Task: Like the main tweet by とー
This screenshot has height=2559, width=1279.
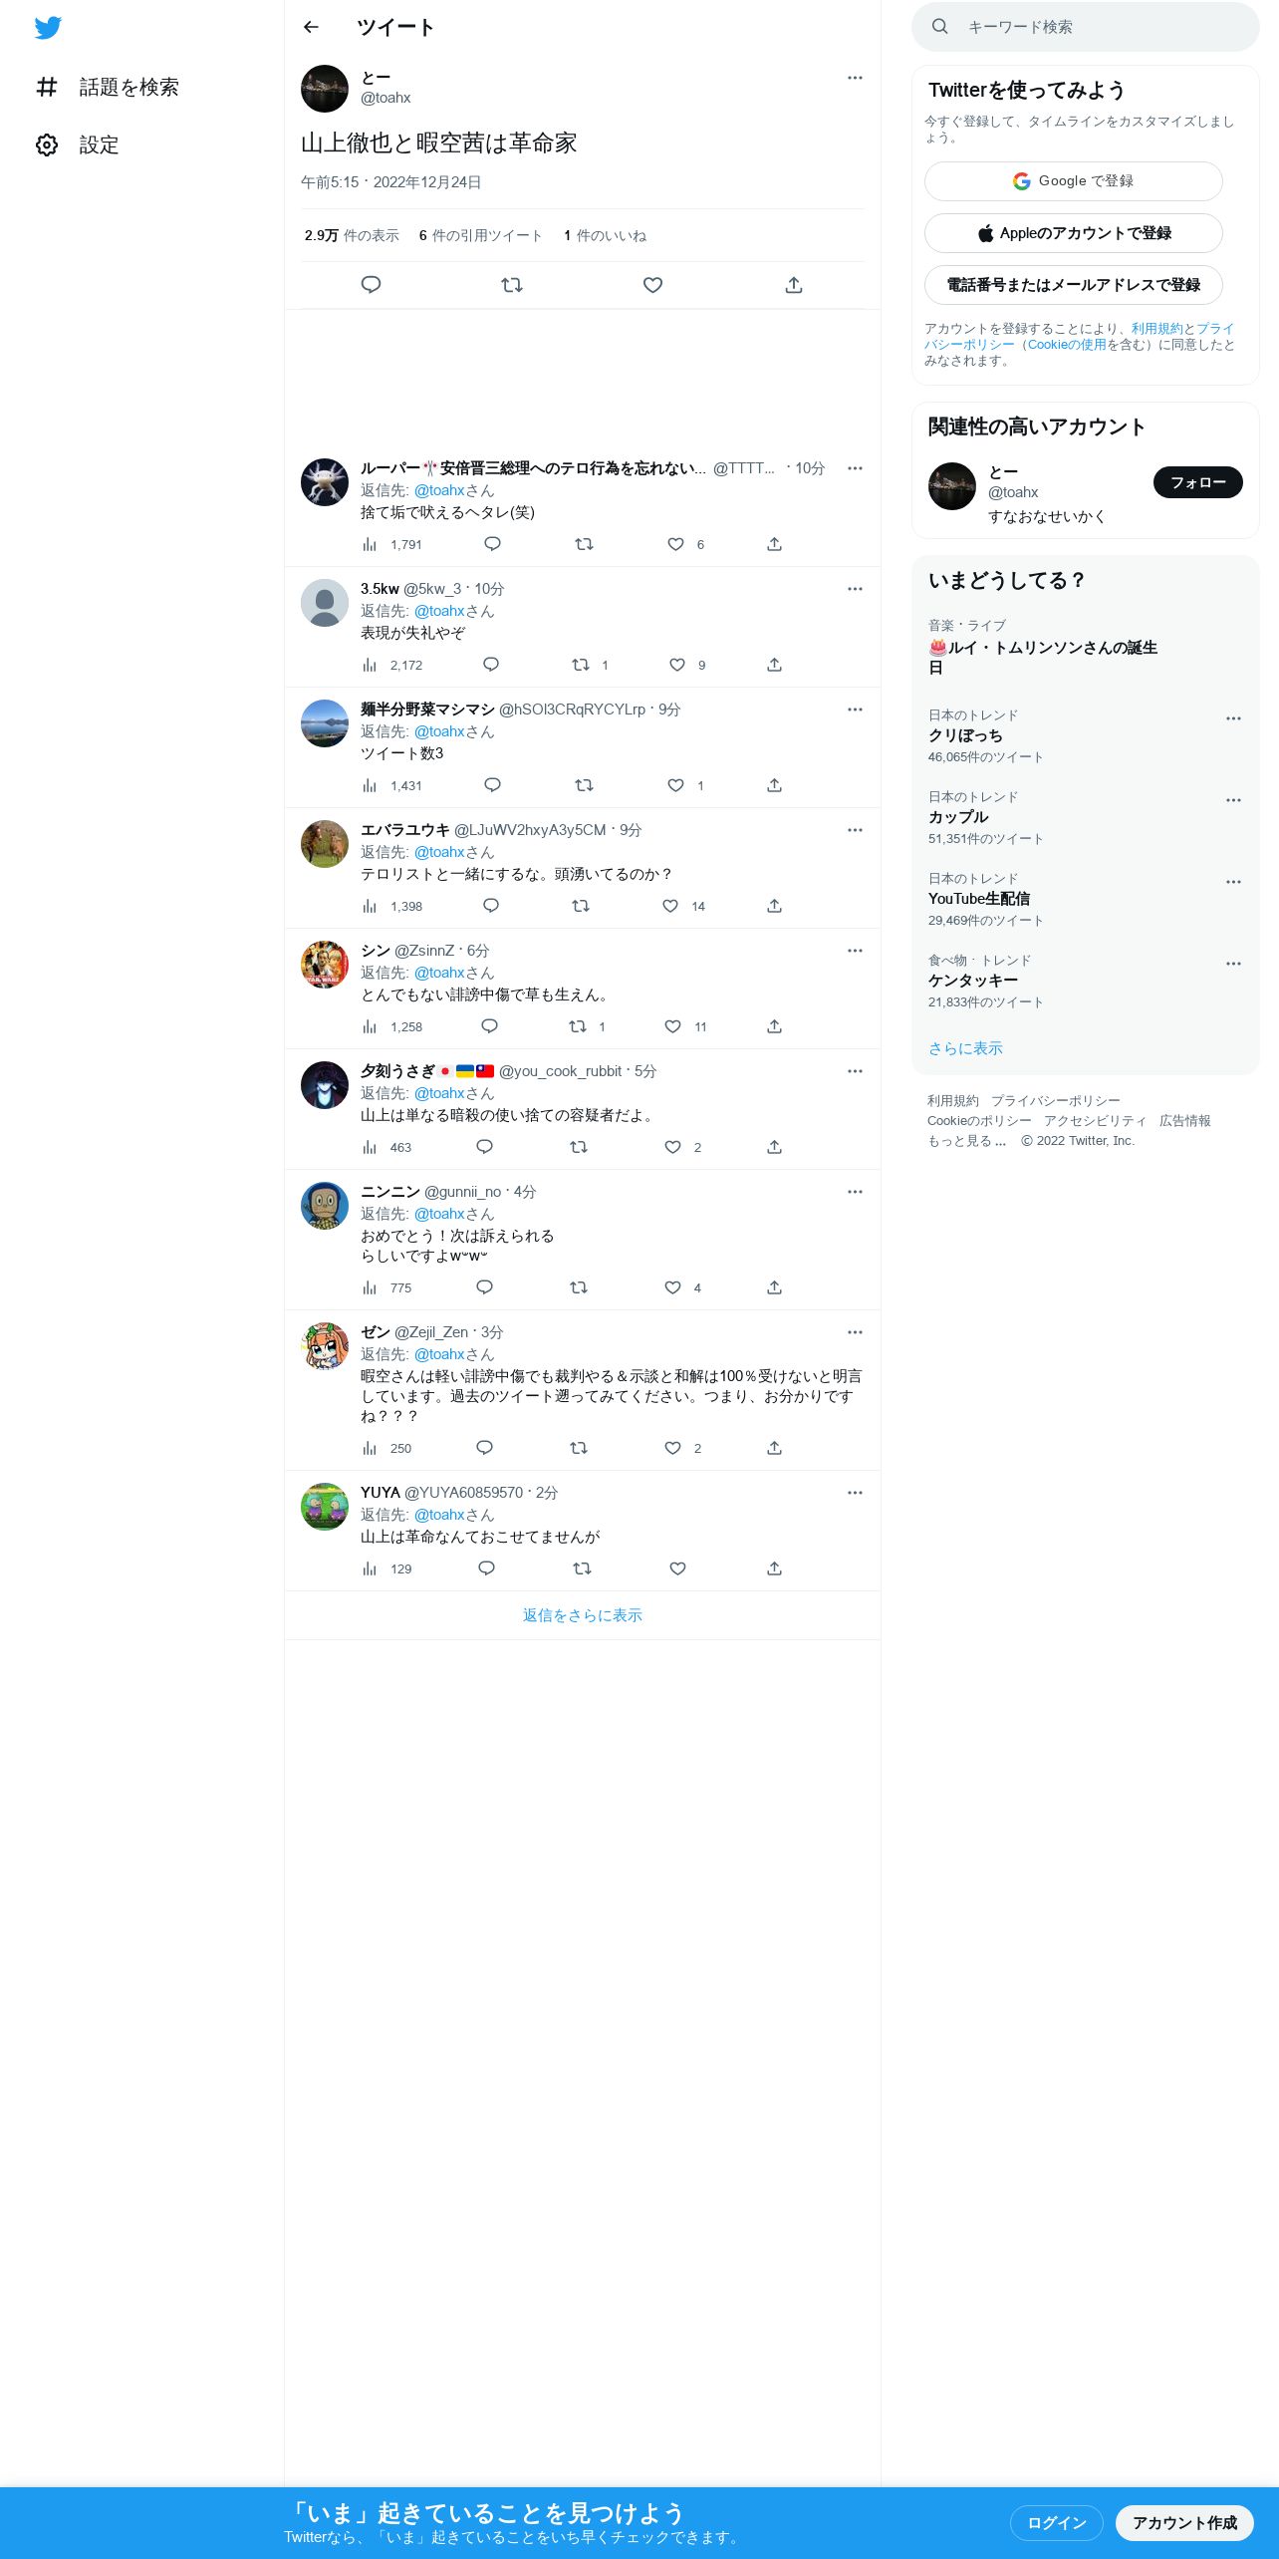Action: [x=652, y=285]
